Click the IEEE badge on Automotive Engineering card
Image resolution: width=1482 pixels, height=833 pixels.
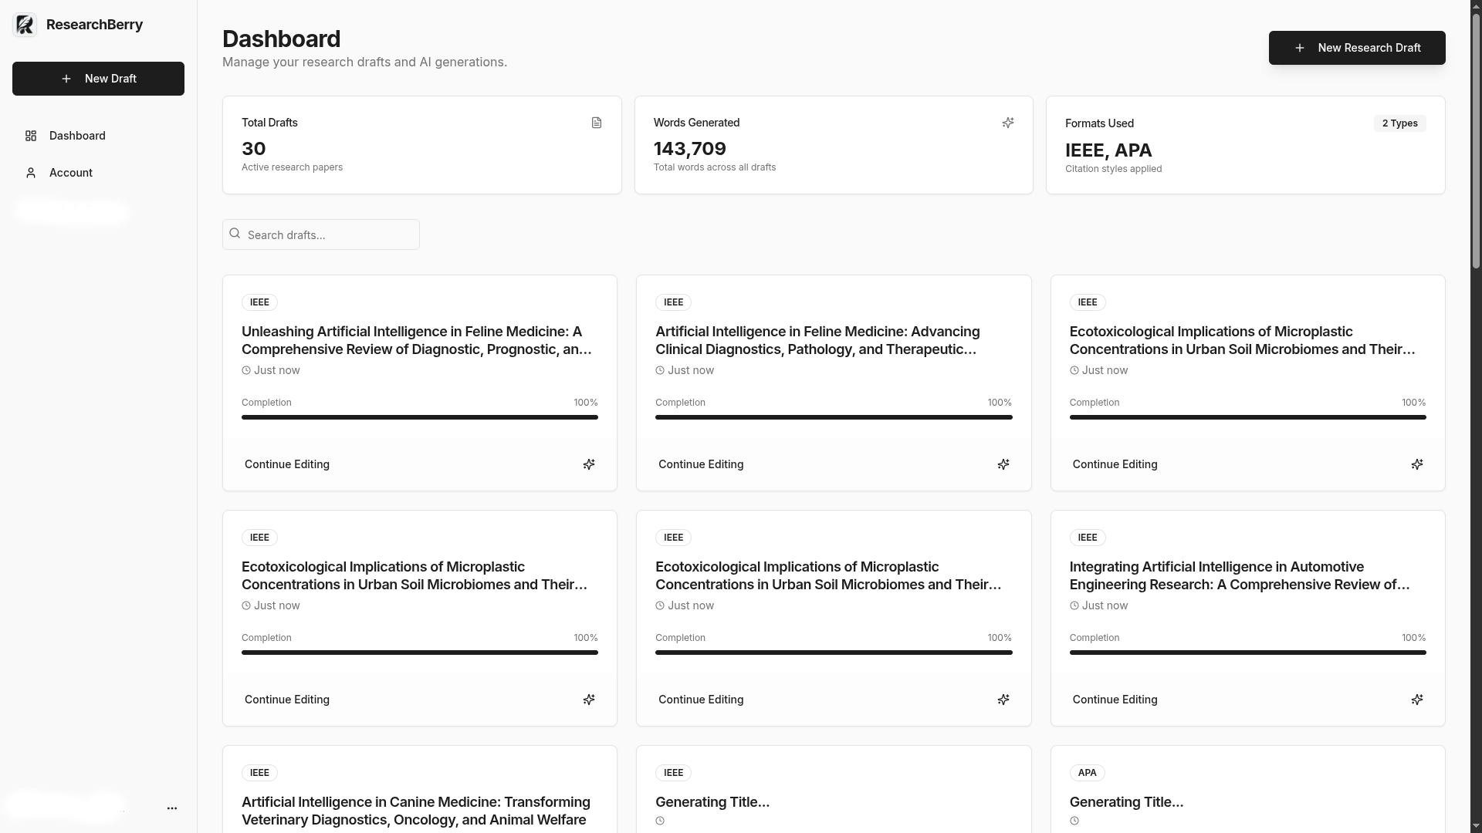(1087, 538)
